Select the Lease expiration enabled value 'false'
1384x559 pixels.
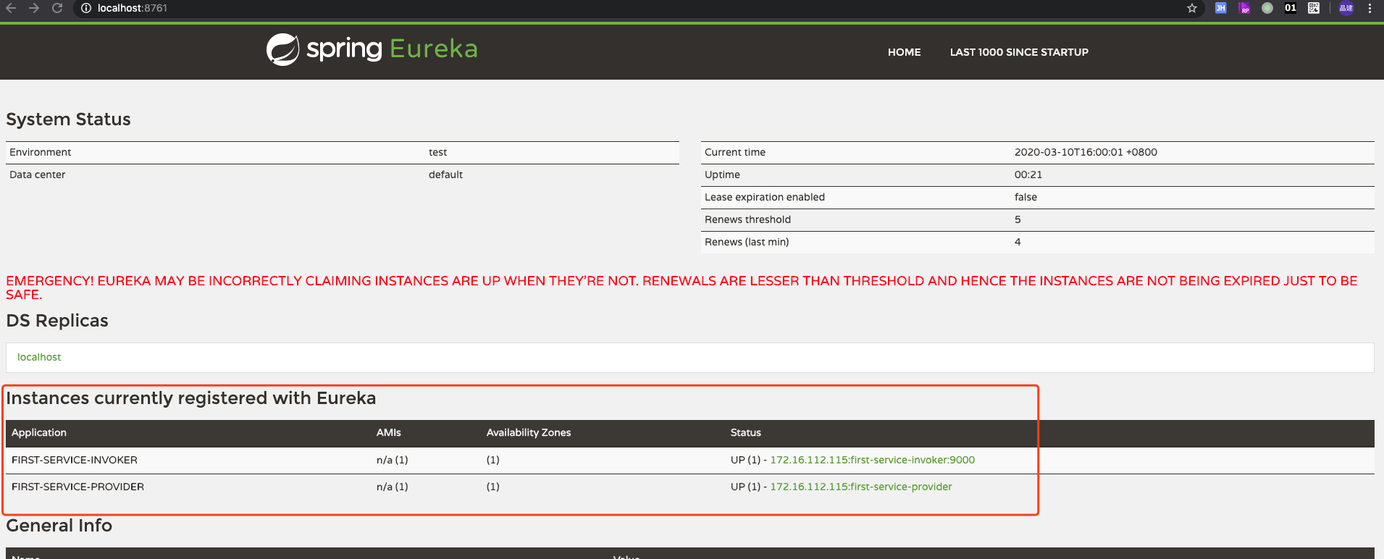[1026, 197]
